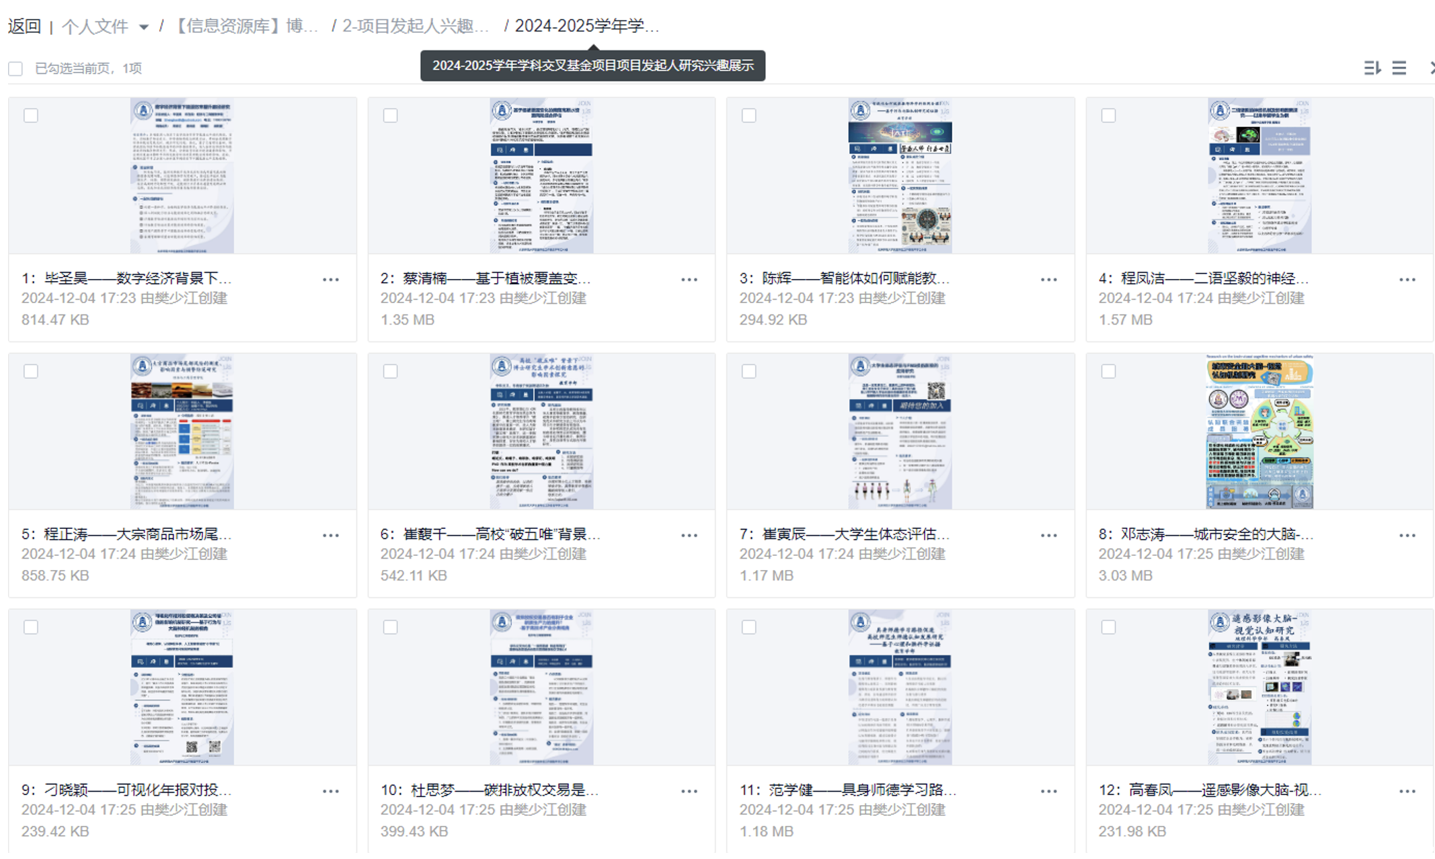The width and height of the screenshot is (1435, 859).
Task: Switch to list view layout
Action: [1400, 68]
